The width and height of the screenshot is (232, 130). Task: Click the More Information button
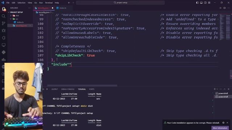(220, 128)
